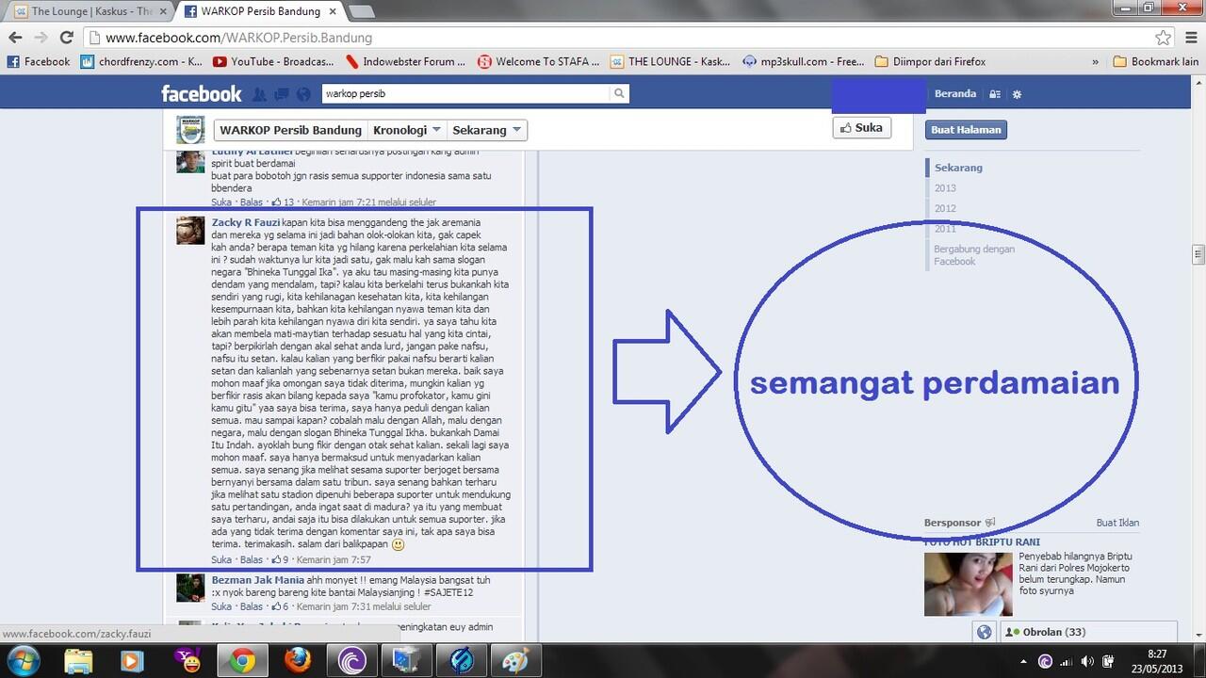The height and width of the screenshot is (678, 1206).
Task: Open the Bookmark lain folder
Action: coord(1156,61)
